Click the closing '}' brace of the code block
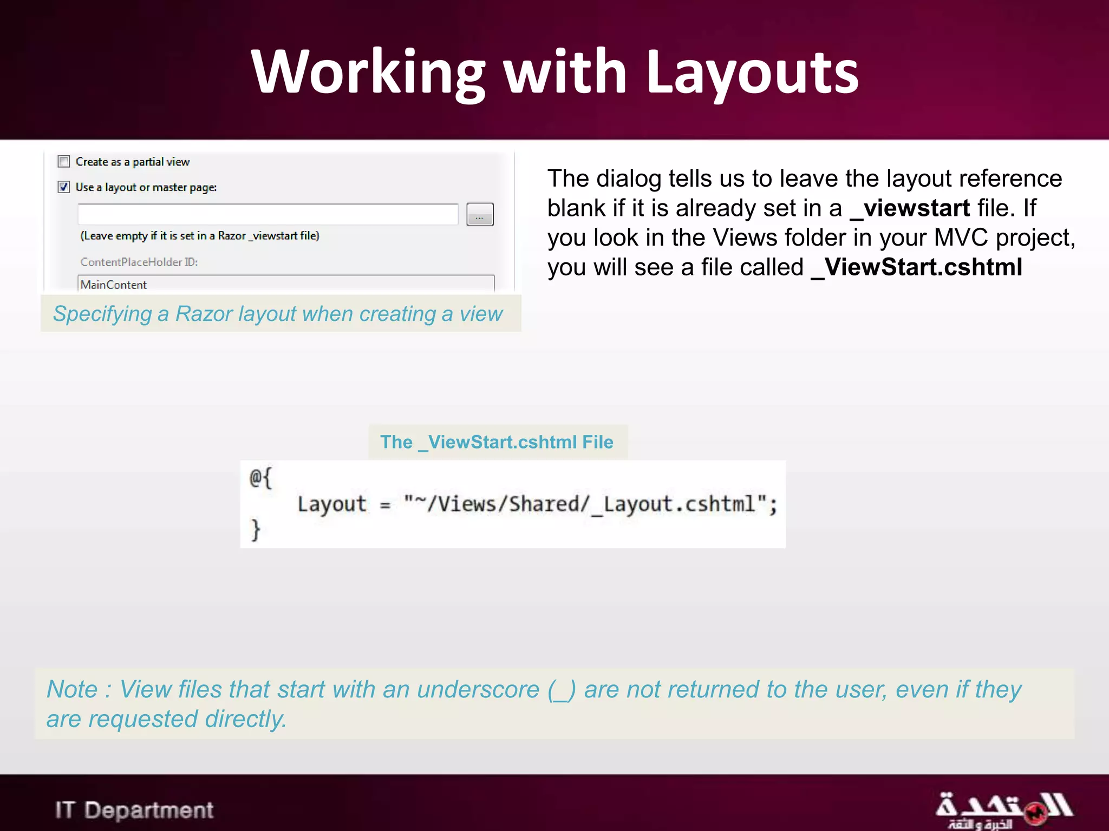 [256, 530]
